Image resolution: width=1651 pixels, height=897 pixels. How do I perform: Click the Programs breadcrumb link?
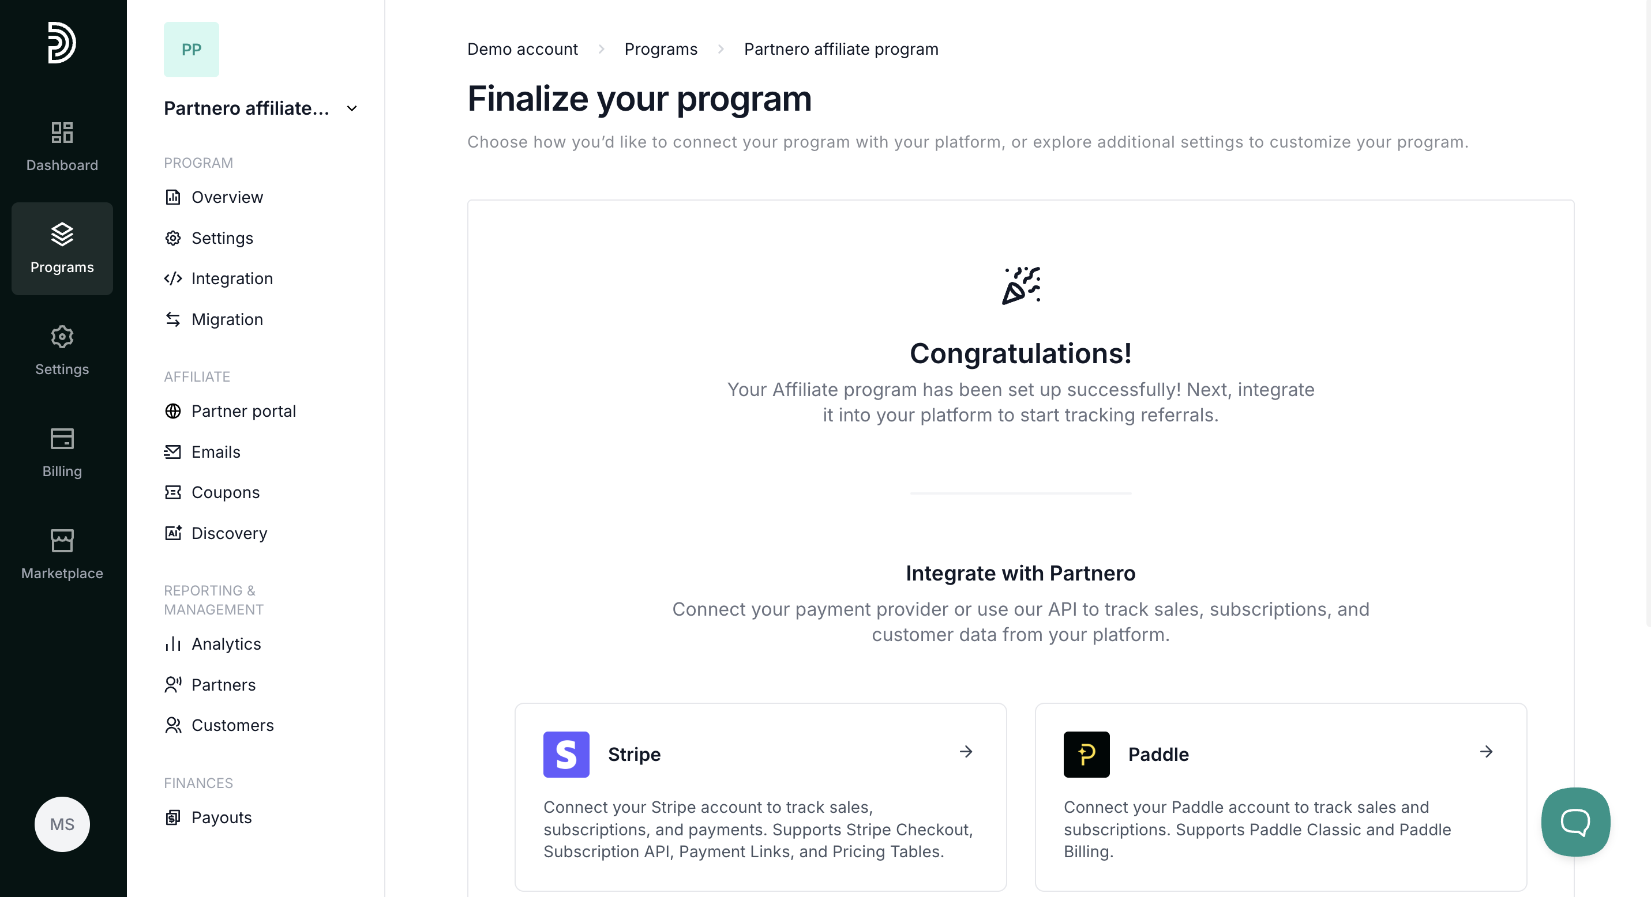tap(660, 50)
